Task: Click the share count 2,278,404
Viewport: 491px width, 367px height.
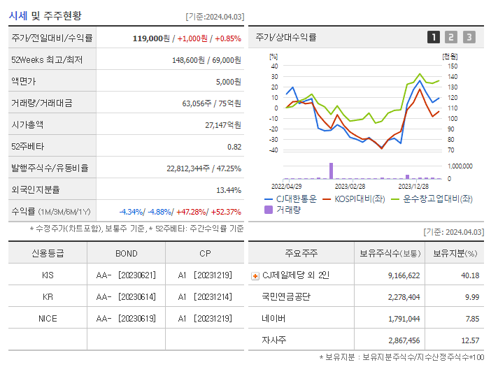Action: [404, 297]
